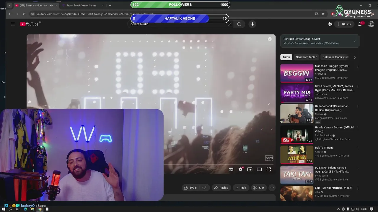The image size is (378, 212).
Task: Toggle subtitles on the video player
Action: coord(231,169)
